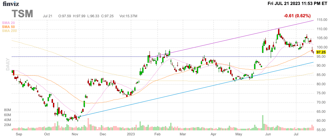Viewport: 330px width, 140px height.
Task: Click the 60M volume axis label
Action: pos(7,115)
